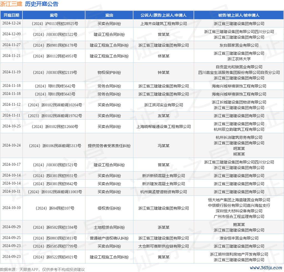Click plaintiff 上海齐焱建筑工程有限公司
The image size is (284, 272).
[x=164, y=24]
